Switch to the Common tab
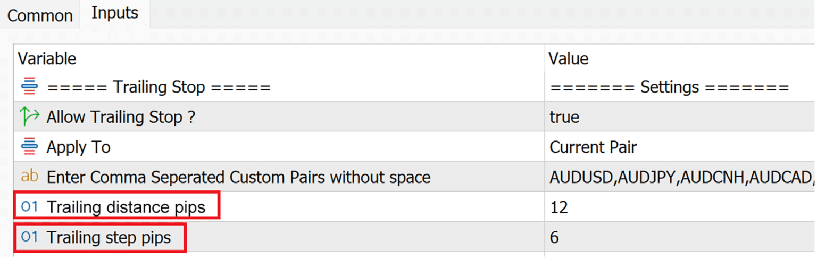This screenshot has height=258, width=817. (40, 15)
